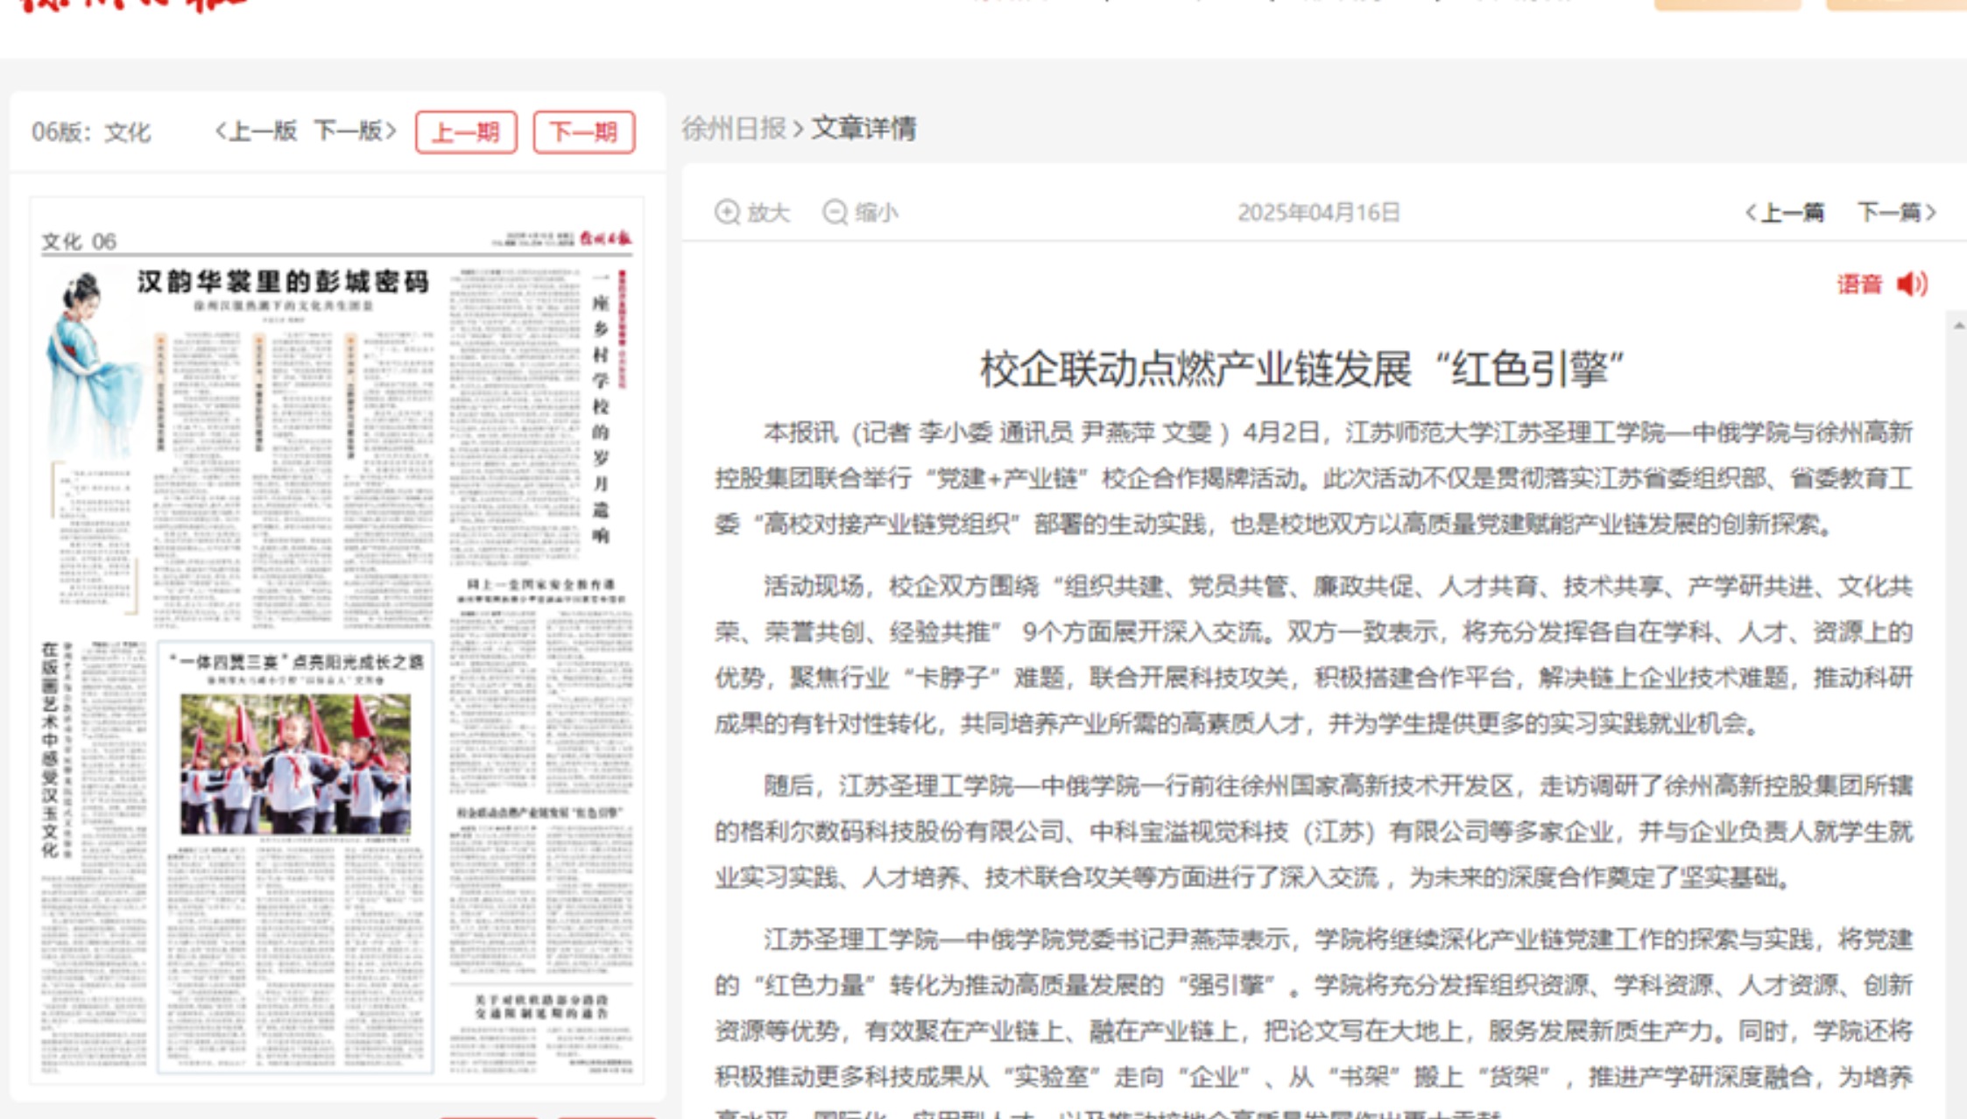
Task: Click the scrollbar up arrow in article
Action: point(1958,326)
